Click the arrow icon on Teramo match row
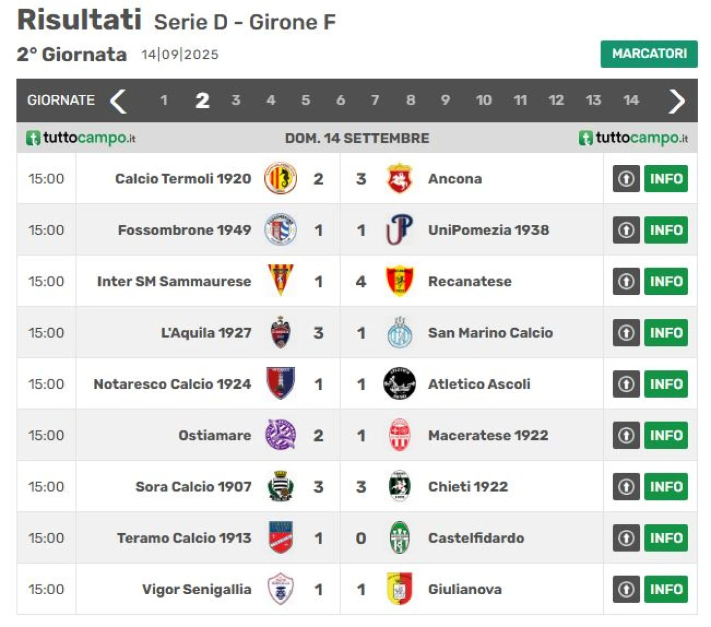This screenshot has height=627, width=711. (x=626, y=538)
